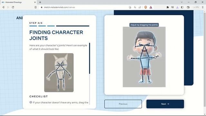206x116 pixels.
Task: Open the translate page icon
Action: click(x=135, y=7)
